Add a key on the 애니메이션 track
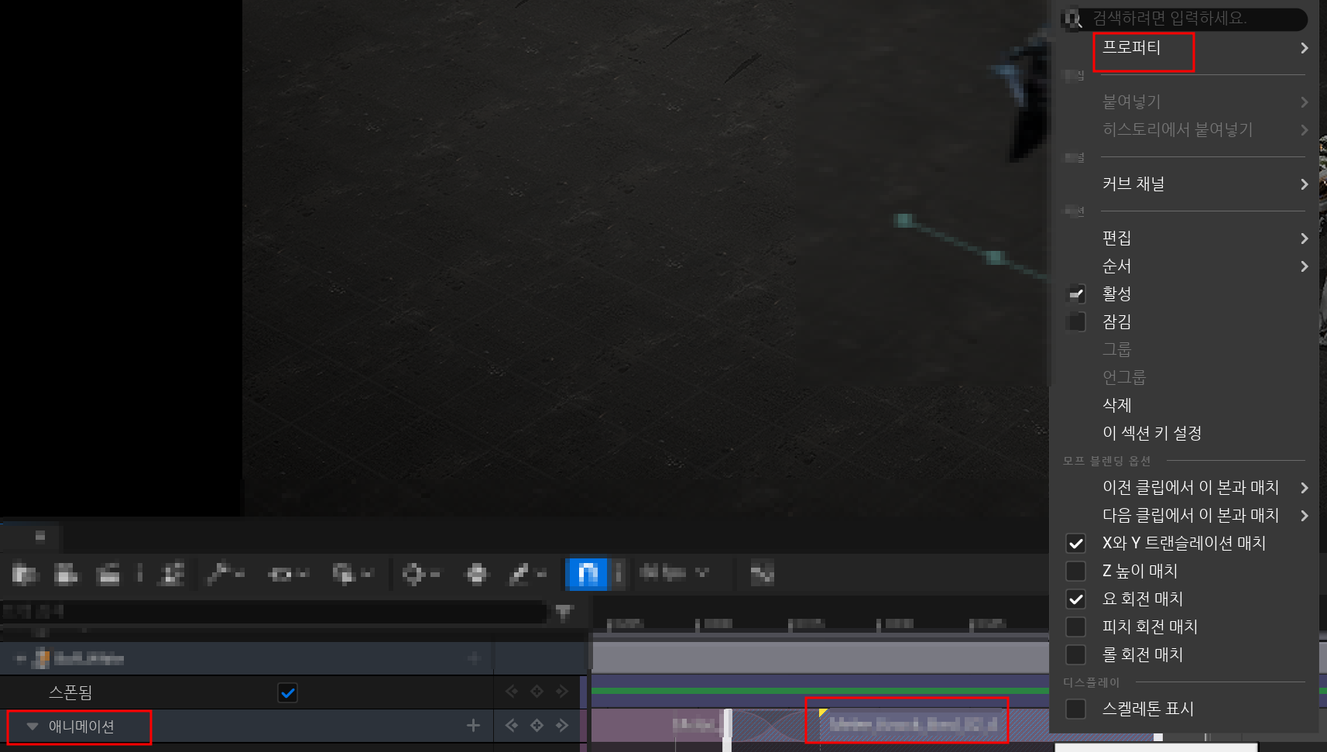The height and width of the screenshot is (752, 1327). [537, 726]
